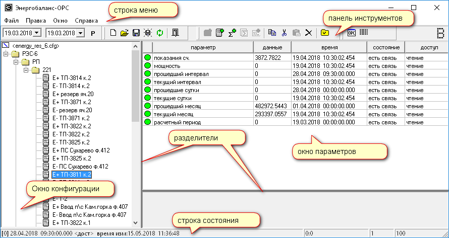
Task: Click the green refresh arrows icon
Action: click(159, 33)
